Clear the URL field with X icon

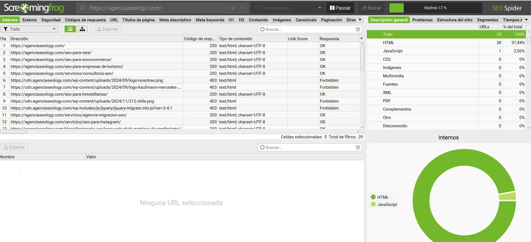point(232,8)
